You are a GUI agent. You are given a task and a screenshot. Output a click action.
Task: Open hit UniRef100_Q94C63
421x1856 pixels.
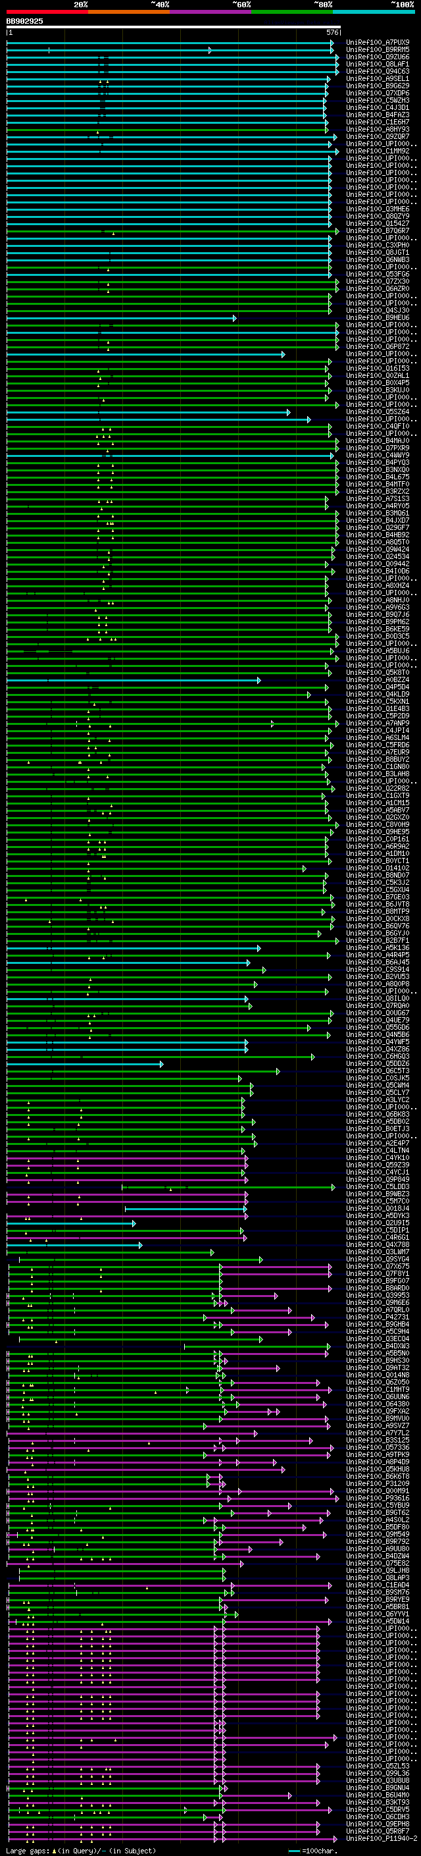pos(378,71)
